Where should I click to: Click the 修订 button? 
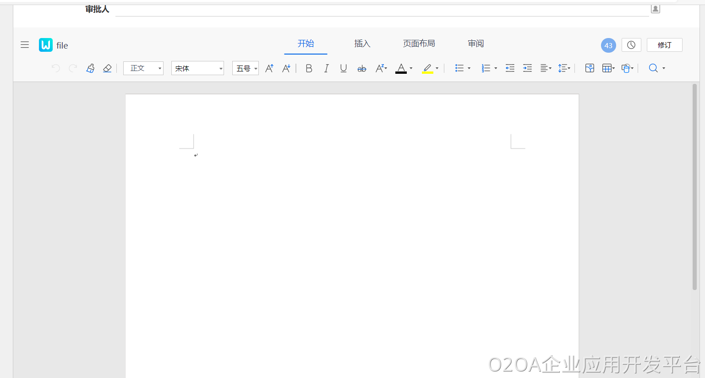coord(664,45)
